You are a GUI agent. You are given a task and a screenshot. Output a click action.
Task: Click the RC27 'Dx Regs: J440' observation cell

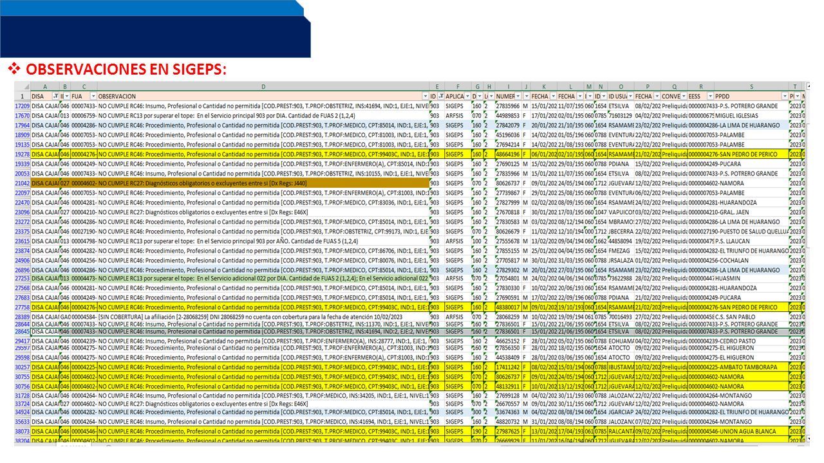point(263,183)
